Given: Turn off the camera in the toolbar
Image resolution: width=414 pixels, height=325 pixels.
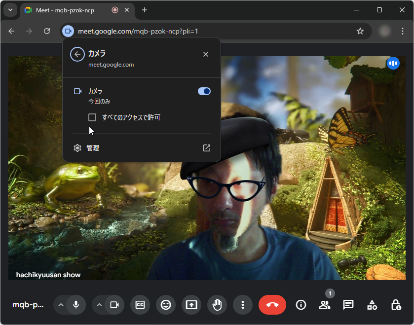Looking at the screenshot, I should (115, 305).
